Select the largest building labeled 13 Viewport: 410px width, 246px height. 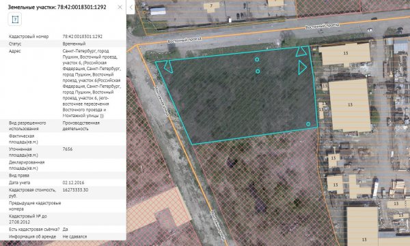pos(350,105)
